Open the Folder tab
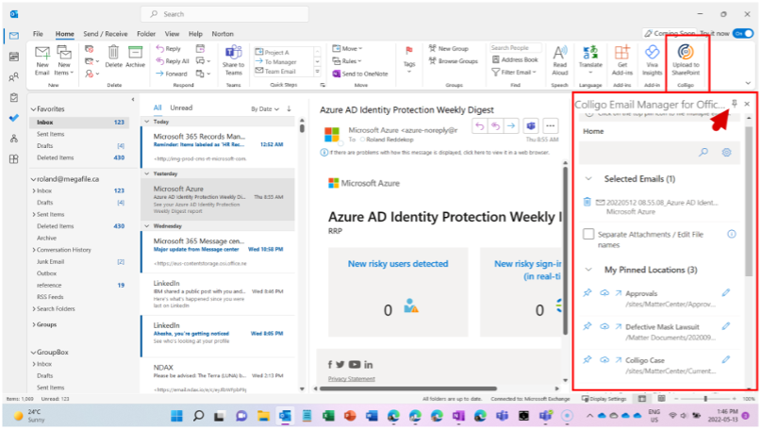This screenshot has height=429, width=762. click(146, 34)
